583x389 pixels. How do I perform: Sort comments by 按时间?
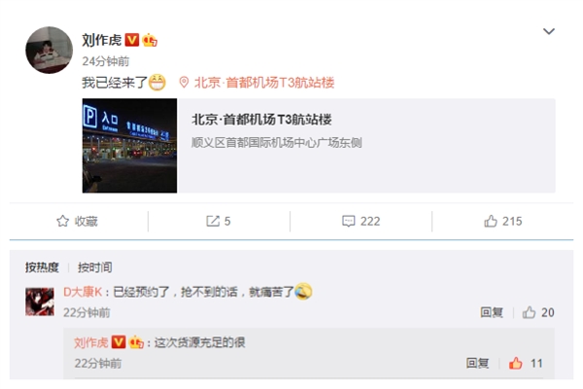(94, 267)
